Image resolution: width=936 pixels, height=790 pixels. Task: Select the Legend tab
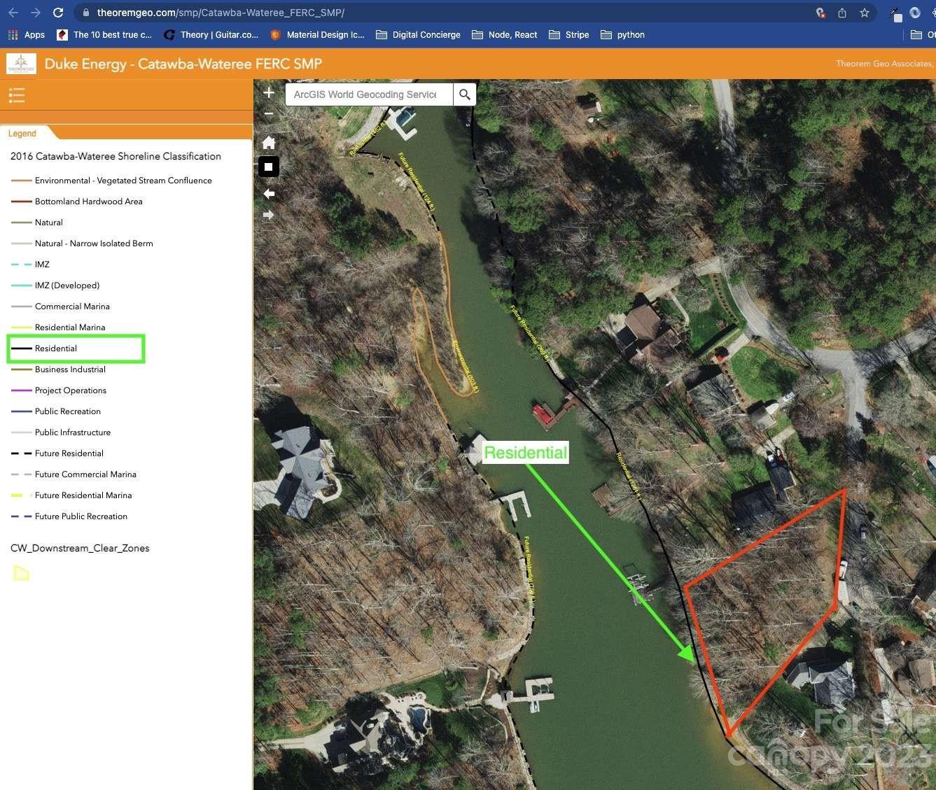pyautogui.click(x=22, y=134)
